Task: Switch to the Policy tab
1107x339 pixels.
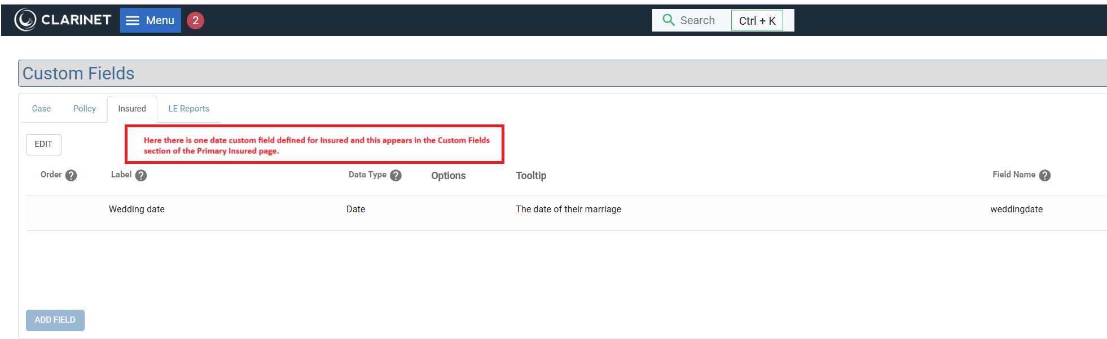Action: point(85,109)
